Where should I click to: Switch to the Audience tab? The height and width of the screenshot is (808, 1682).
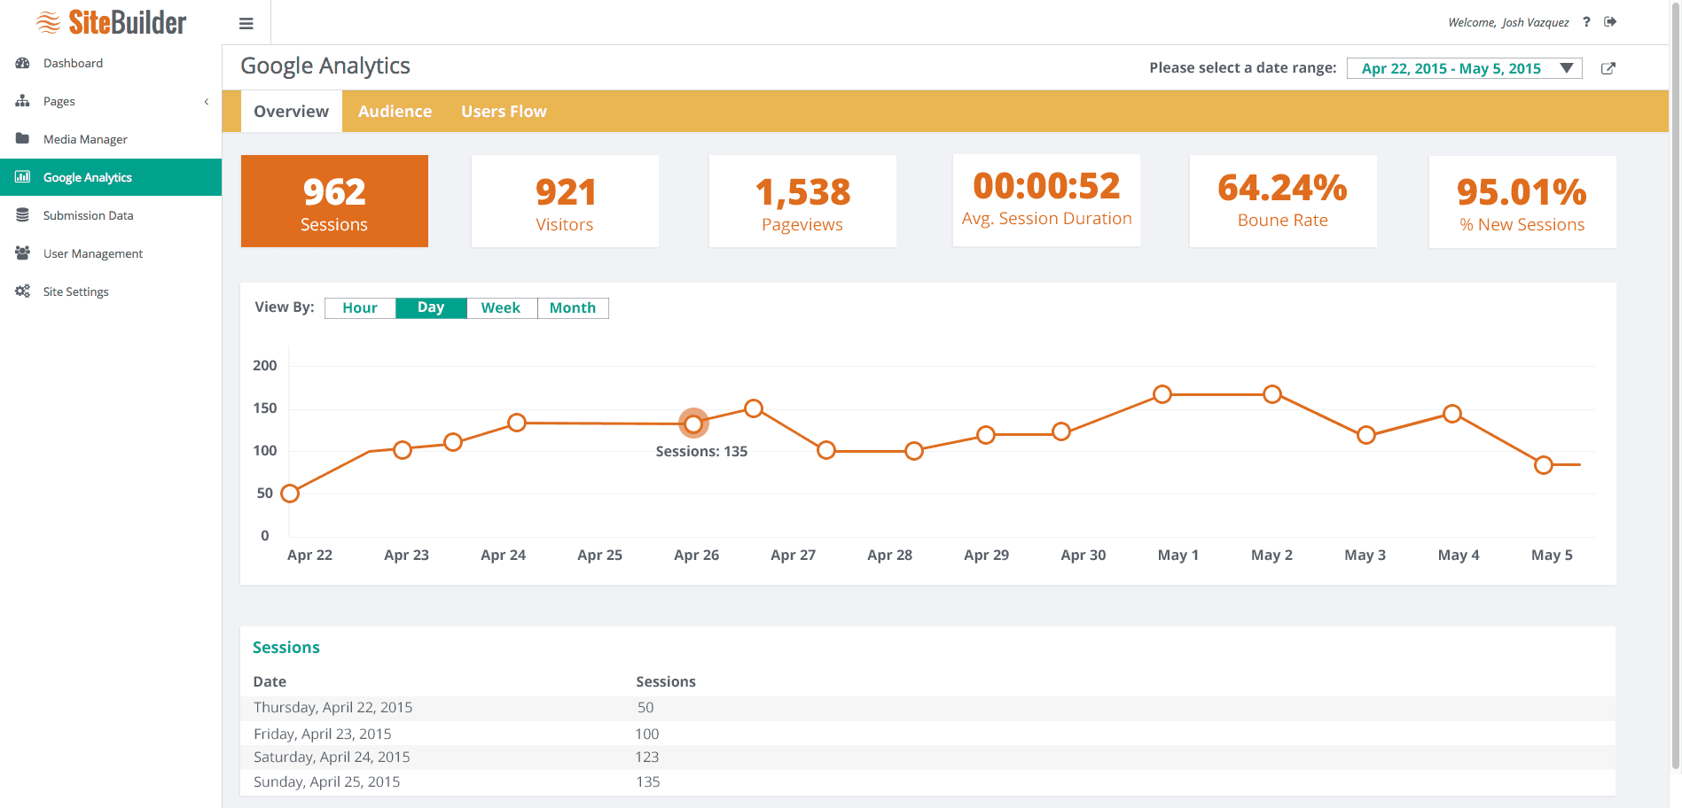click(395, 112)
